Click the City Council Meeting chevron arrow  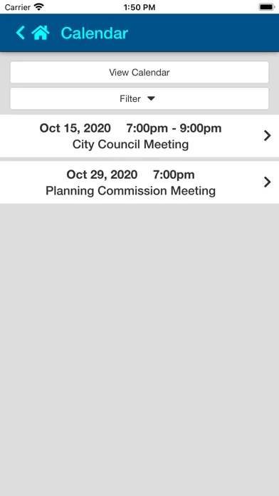[x=268, y=135]
